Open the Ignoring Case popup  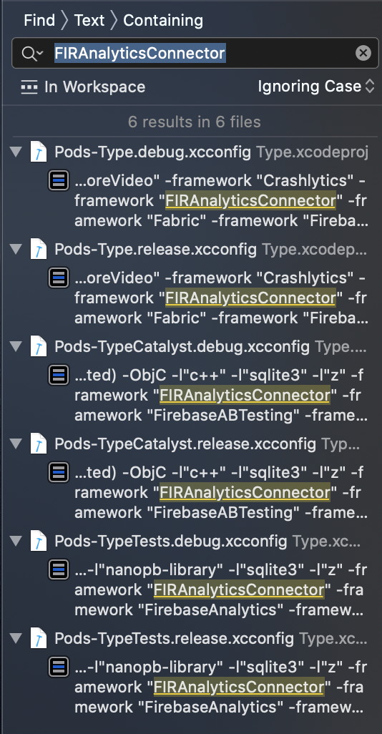(x=316, y=86)
